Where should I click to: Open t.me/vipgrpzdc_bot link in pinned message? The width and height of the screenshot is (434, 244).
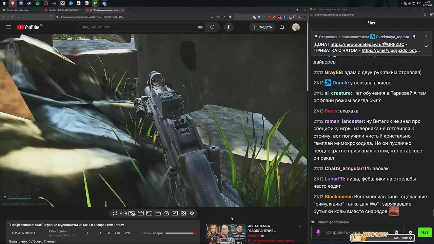[x=391, y=50]
